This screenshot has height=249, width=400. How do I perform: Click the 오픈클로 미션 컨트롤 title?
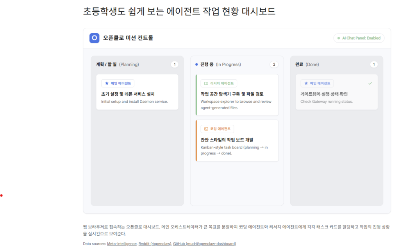click(x=128, y=38)
